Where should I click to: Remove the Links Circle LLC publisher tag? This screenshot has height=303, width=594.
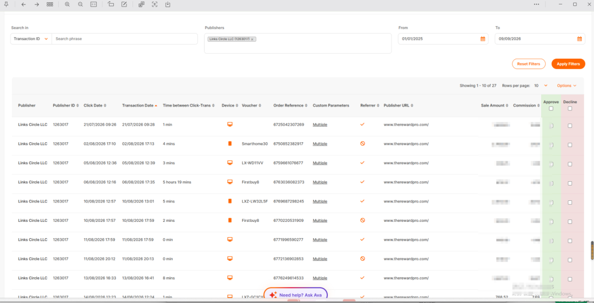252,39
